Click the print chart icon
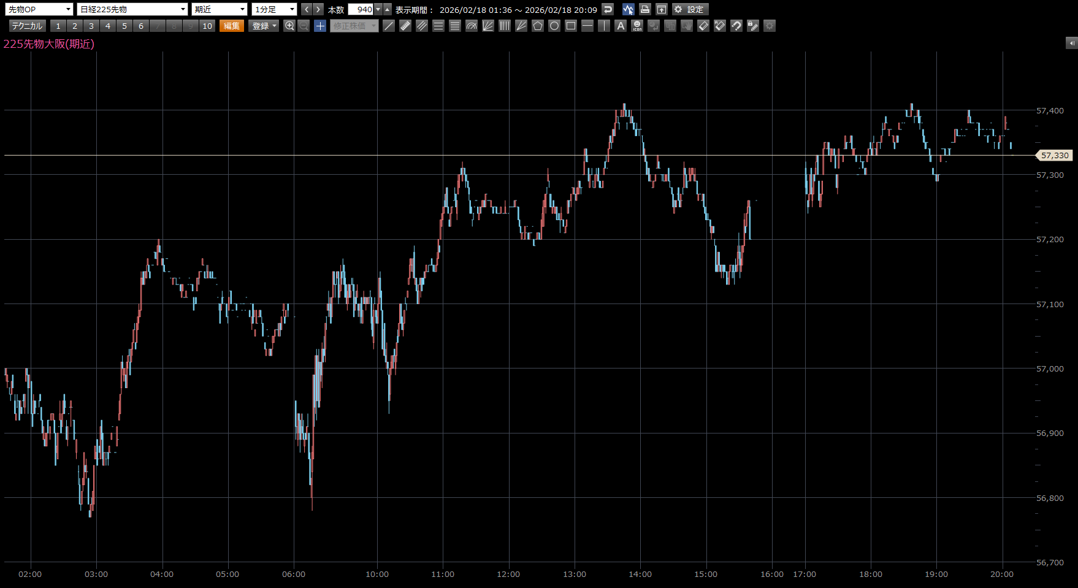Image resolution: width=1078 pixels, height=588 pixels. tap(644, 9)
